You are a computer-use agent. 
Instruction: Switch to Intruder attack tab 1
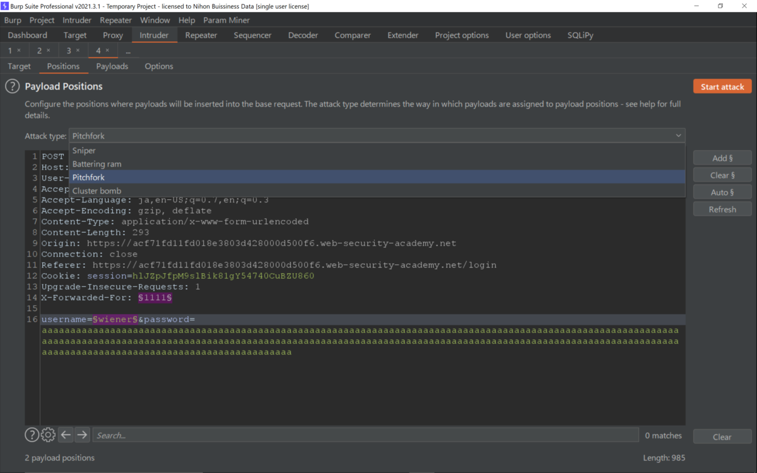coord(10,50)
